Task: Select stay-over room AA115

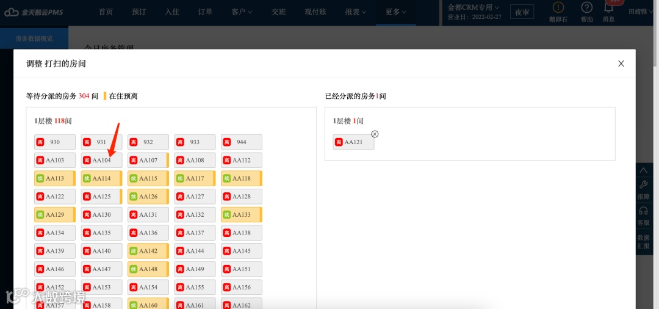Action: [x=148, y=178]
